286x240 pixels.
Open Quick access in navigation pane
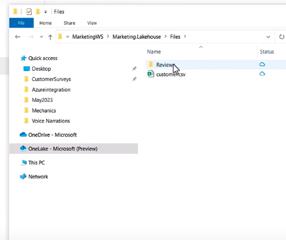[x=43, y=58]
